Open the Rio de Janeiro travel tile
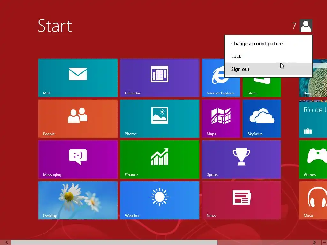 point(313,119)
